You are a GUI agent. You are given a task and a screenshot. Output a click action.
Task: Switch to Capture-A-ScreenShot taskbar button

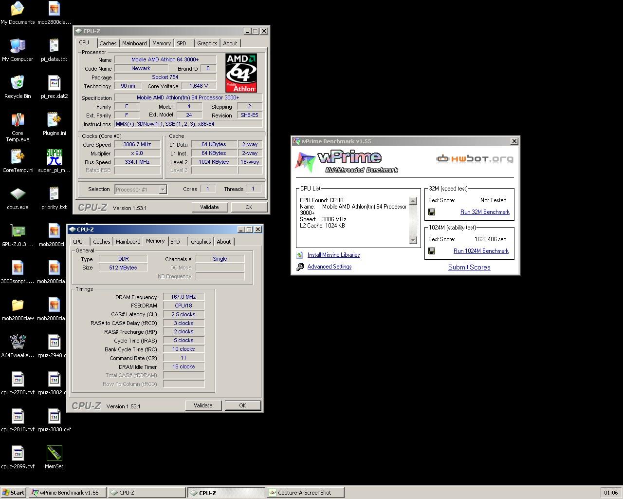305,493
